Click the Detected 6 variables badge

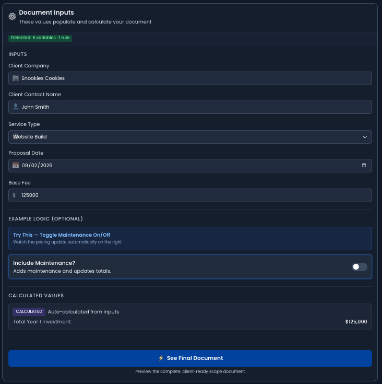(x=40, y=38)
